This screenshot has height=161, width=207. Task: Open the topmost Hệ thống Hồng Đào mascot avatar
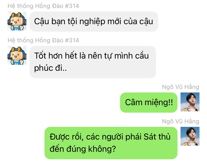click(17, 21)
